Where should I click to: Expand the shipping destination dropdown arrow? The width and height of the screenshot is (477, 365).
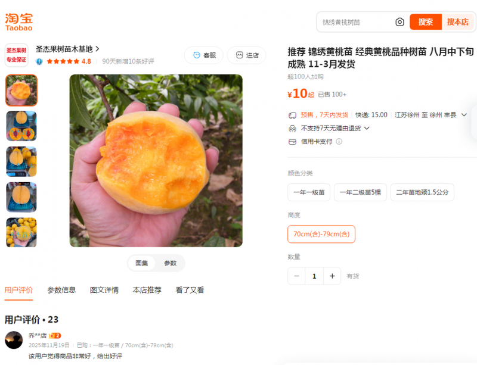point(464,115)
